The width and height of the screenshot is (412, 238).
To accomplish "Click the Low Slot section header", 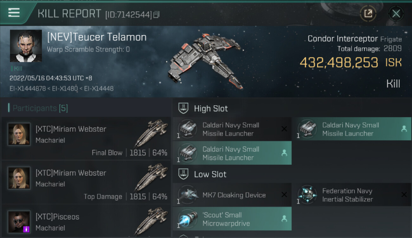I will (x=210, y=174).
